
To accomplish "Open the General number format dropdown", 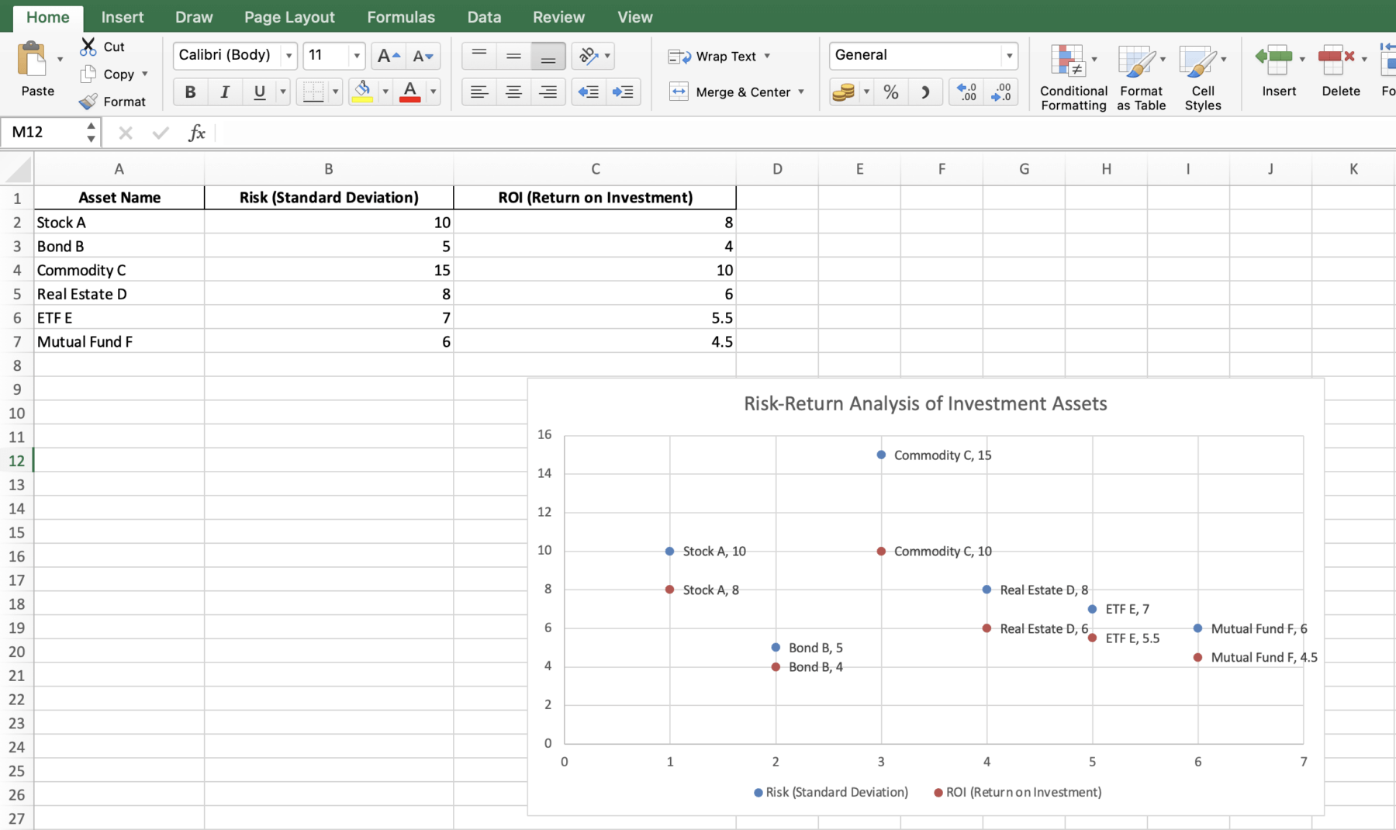I will (x=1009, y=55).
